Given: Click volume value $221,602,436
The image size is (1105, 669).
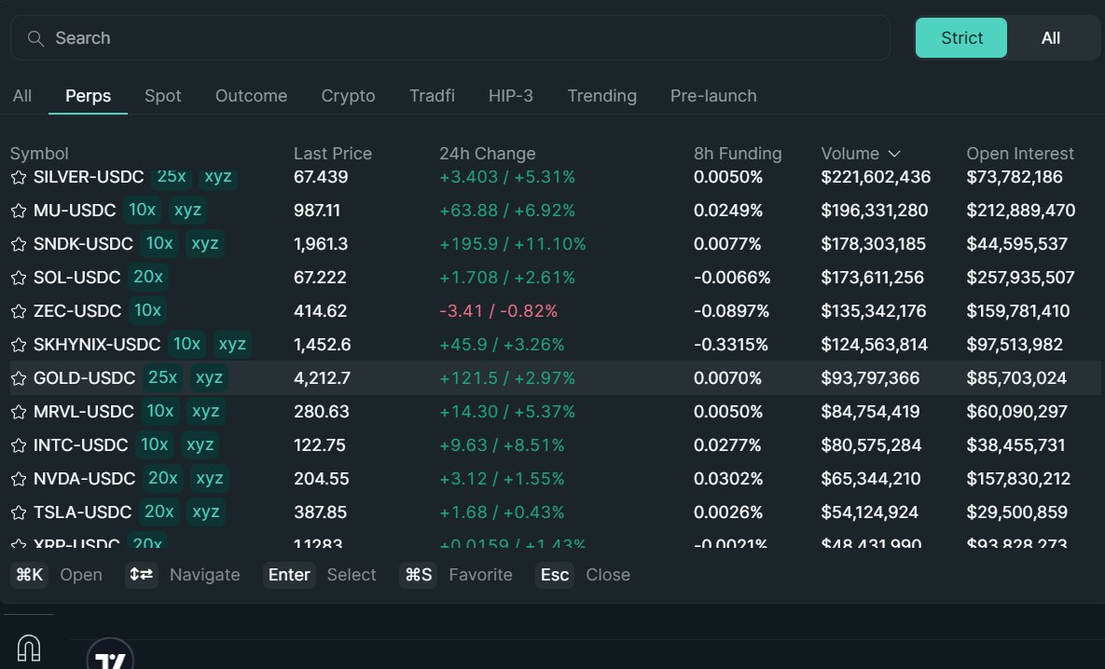Looking at the screenshot, I should (876, 177).
